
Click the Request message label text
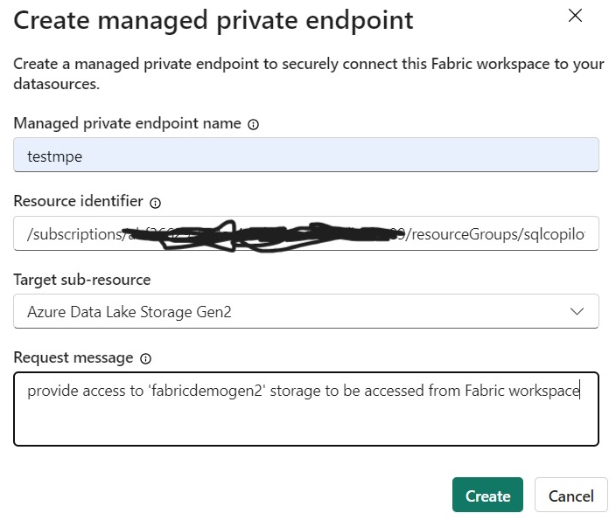(x=73, y=357)
